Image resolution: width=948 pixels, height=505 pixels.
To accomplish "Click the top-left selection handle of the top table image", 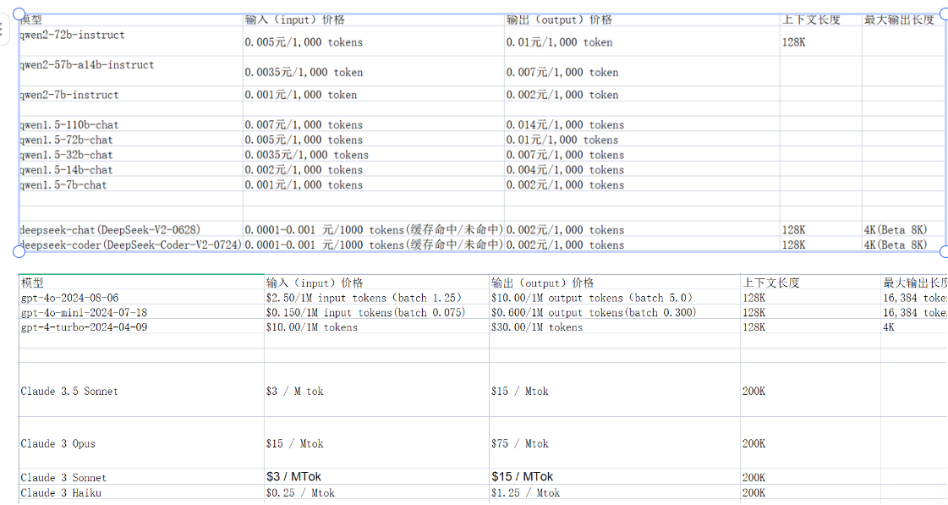I will 19,14.
